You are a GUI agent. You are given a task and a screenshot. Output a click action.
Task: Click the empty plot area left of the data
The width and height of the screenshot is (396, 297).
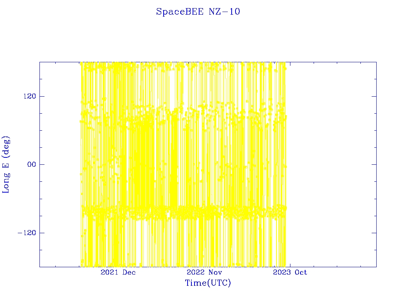coord(59,164)
